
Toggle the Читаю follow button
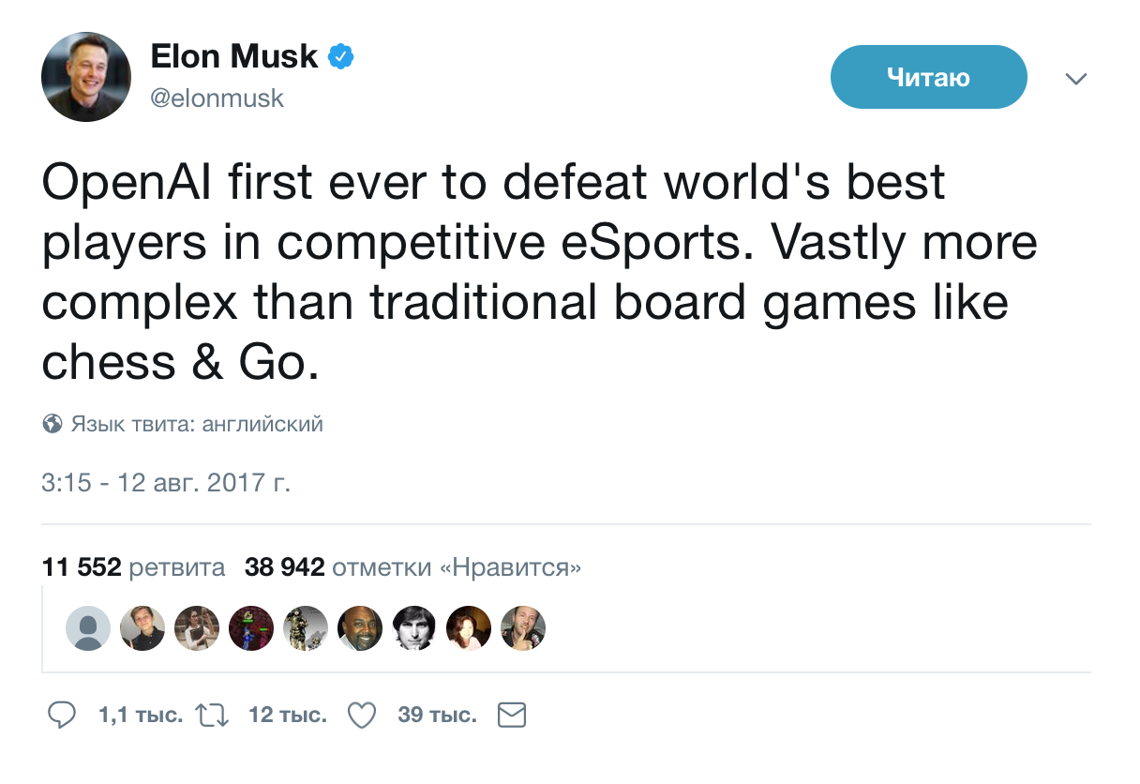click(928, 77)
